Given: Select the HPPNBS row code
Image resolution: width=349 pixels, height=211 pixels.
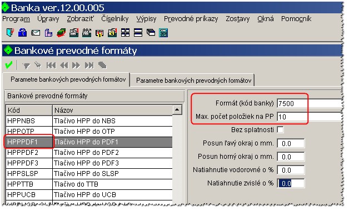Looking at the screenshot, I should (29, 120).
